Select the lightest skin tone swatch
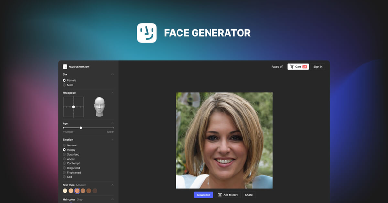The width and height of the screenshot is (388, 203). pyautogui.click(x=65, y=191)
